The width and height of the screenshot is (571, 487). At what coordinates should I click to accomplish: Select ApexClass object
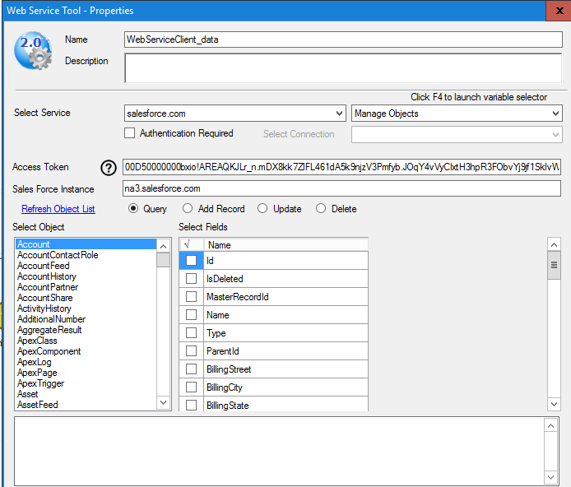coord(86,341)
